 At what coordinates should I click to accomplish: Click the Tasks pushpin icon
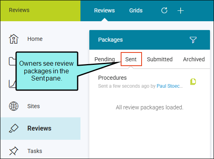(14, 151)
